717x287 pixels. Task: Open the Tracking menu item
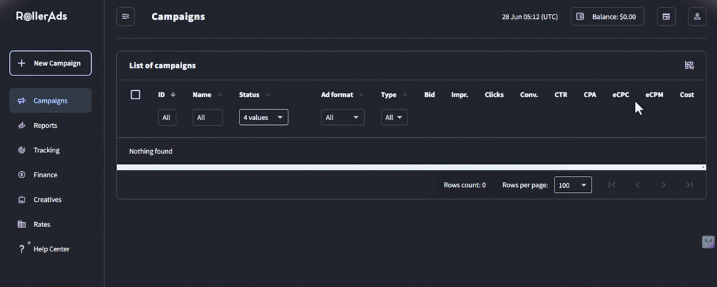pos(46,150)
